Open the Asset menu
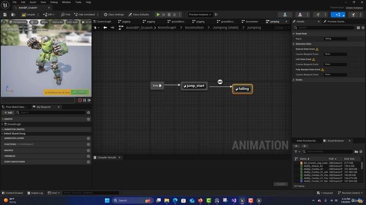Image resolution: width=366 pixels, height=205 pixels. [x=33, y=2]
